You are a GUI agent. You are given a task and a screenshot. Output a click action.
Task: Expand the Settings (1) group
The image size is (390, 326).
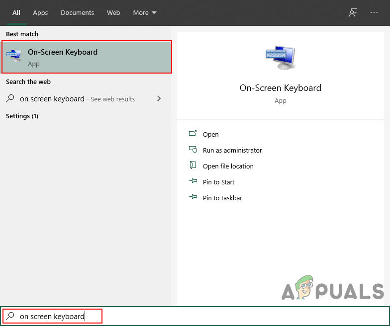point(22,116)
